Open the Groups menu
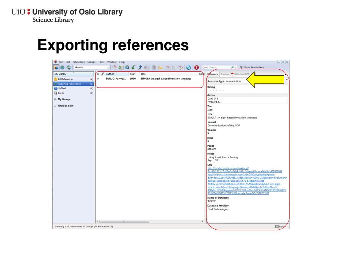This screenshot has width=342, height=256. point(92,62)
